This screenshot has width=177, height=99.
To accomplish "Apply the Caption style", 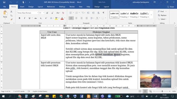I will click(114, 15).
